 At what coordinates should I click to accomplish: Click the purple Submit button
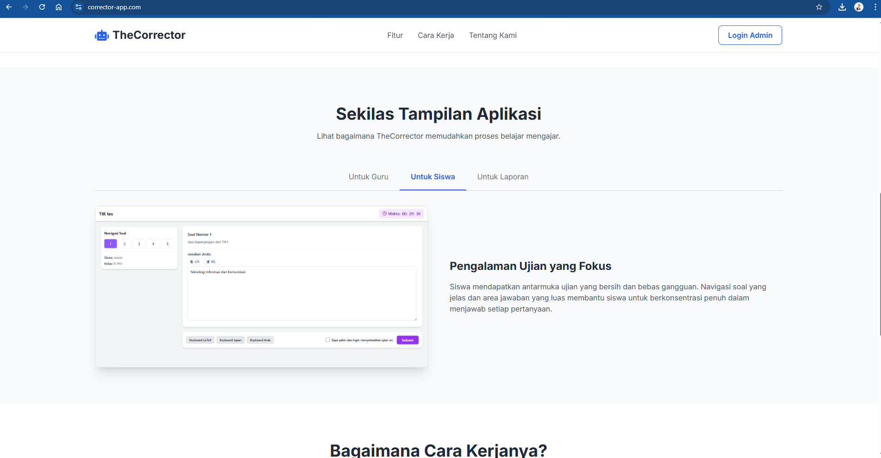pos(407,340)
